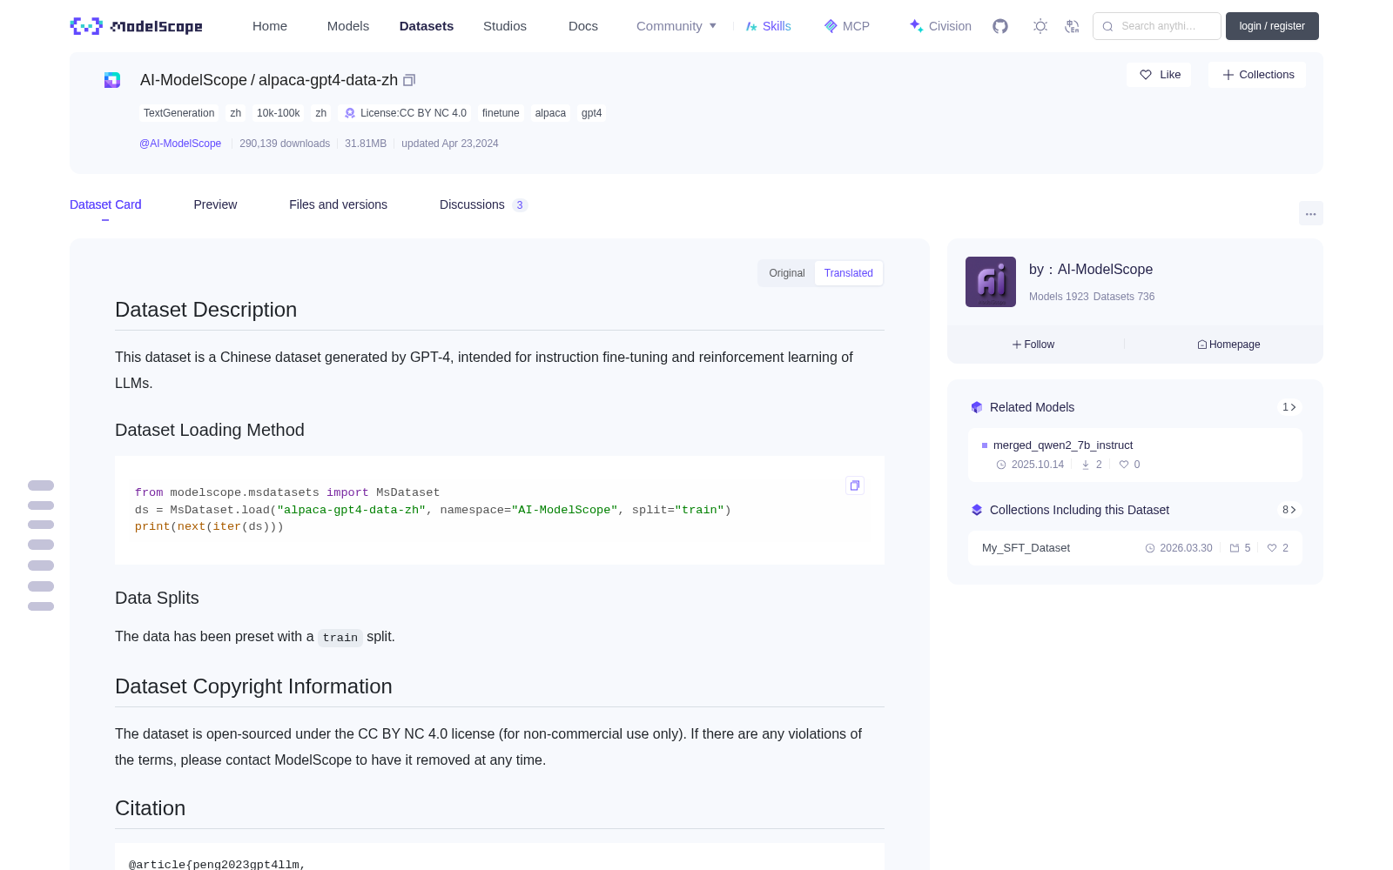Copy the code snippet using the copy icon
Screen dimensions: 1393x870
click(855, 485)
